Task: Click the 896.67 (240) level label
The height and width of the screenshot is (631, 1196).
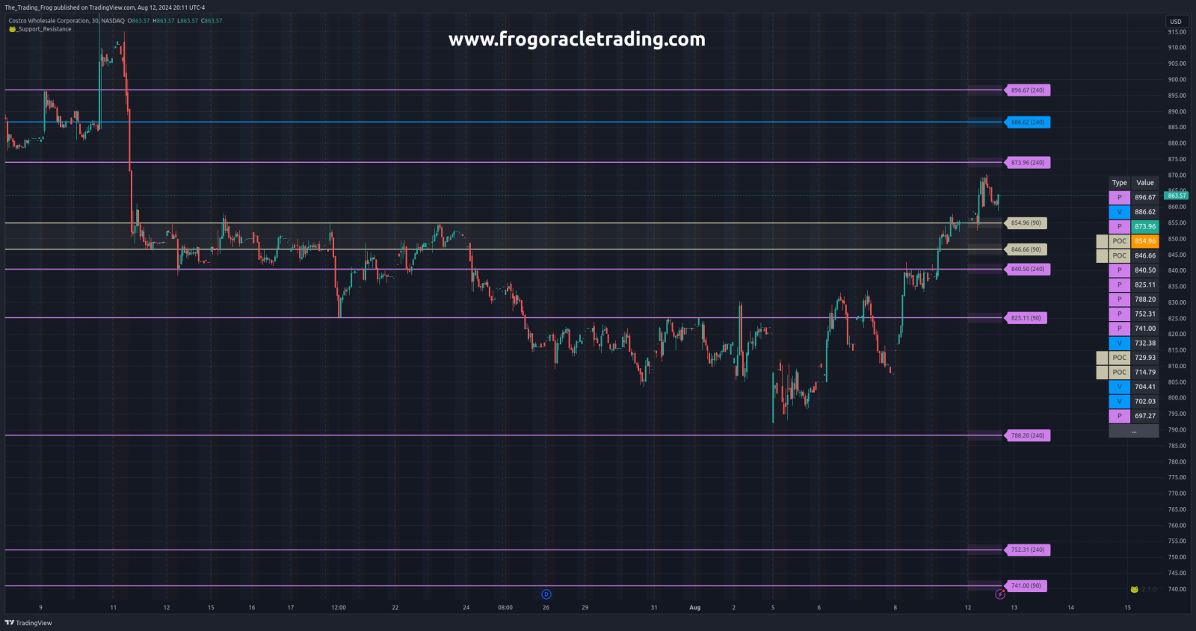Action: pos(1028,90)
